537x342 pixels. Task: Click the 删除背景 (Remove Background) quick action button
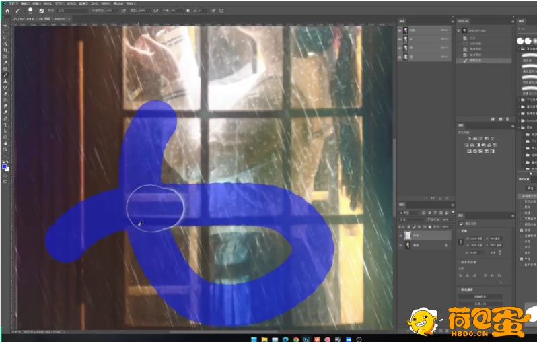(480, 296)
